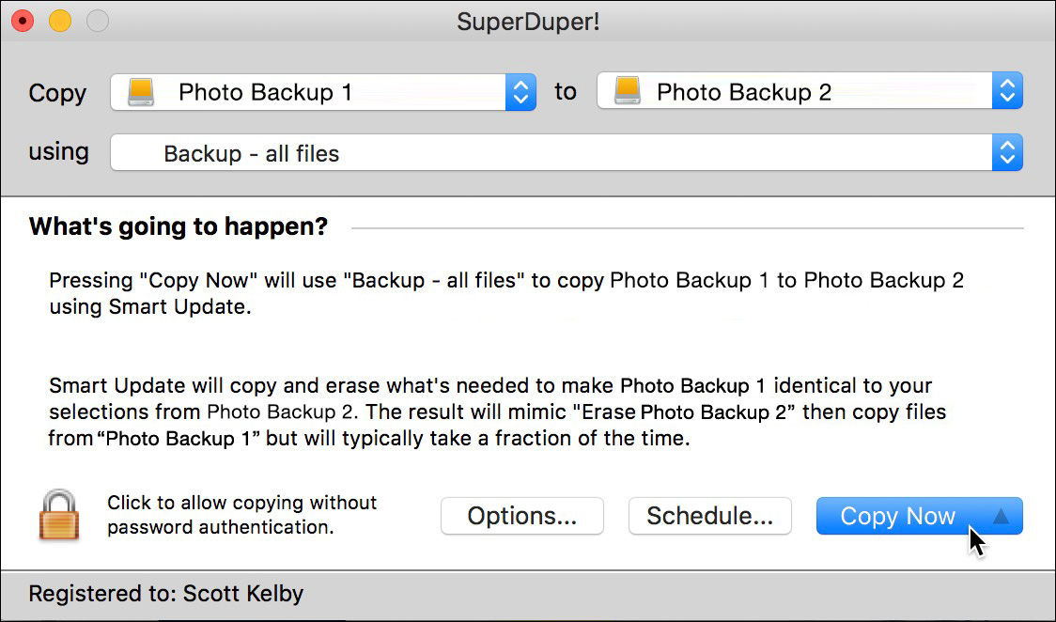Click the "What's going to happen?" heading

point(177,226)
